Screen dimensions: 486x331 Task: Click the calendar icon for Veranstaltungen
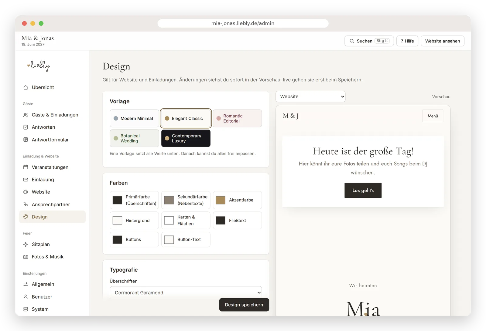(x=26, y=167)
